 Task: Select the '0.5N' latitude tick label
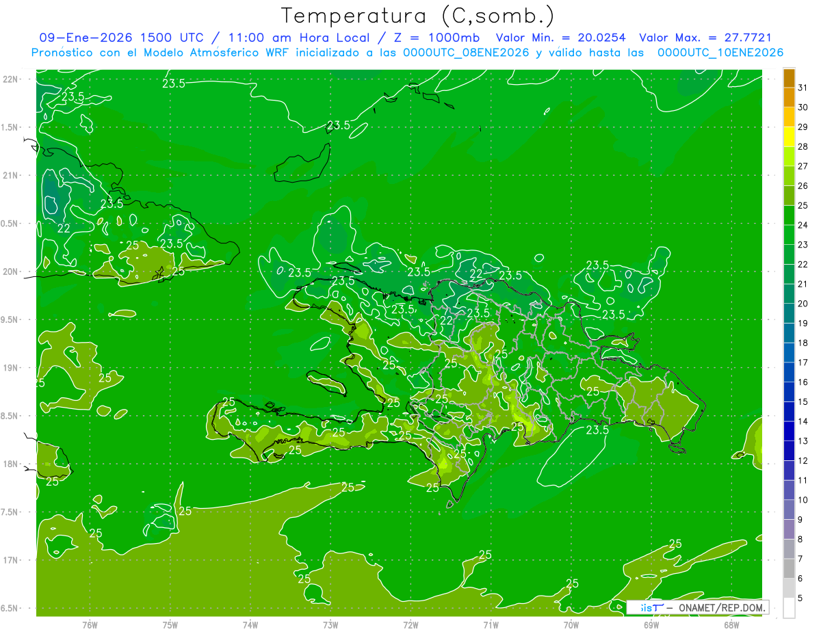point(10,224)
